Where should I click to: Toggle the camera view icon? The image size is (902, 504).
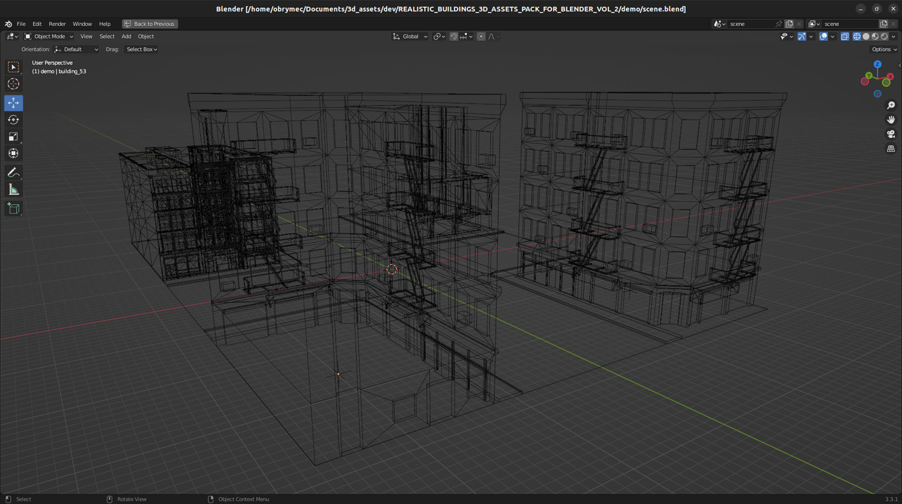(x=891, y=134)
